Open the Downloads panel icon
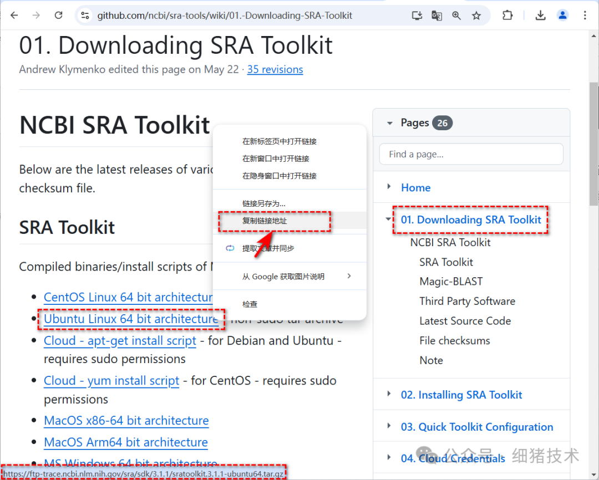This screenshot has width=599, height=480. [x=540, y=15]
